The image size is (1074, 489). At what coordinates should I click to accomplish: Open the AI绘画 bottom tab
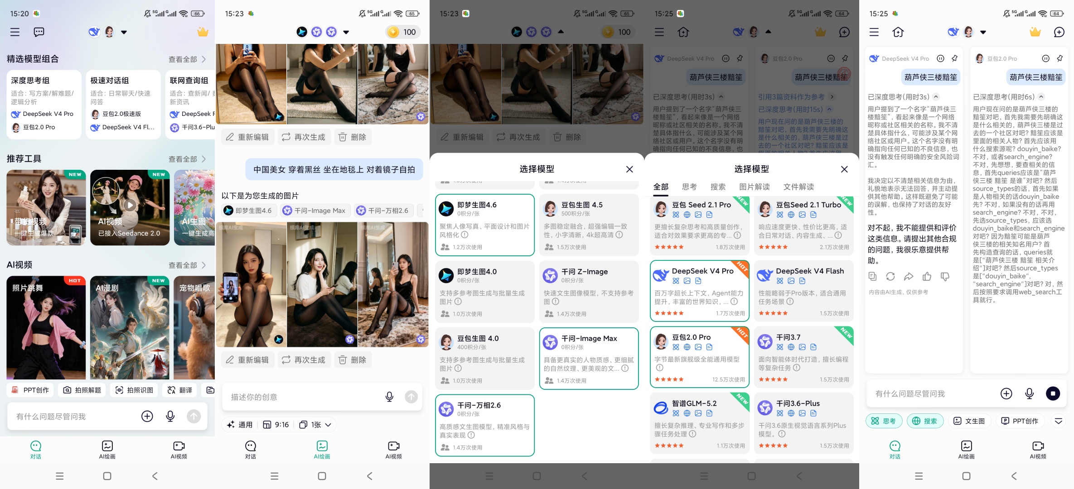107,450
